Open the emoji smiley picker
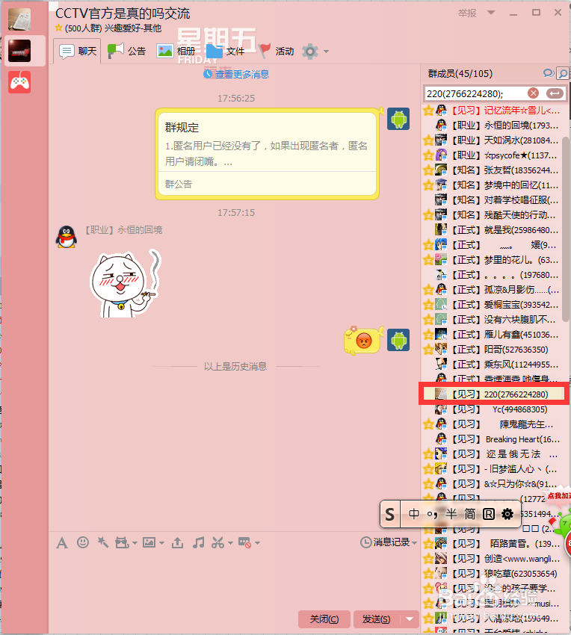The width and height of the screenshot is (571, 635). (83, 542)
